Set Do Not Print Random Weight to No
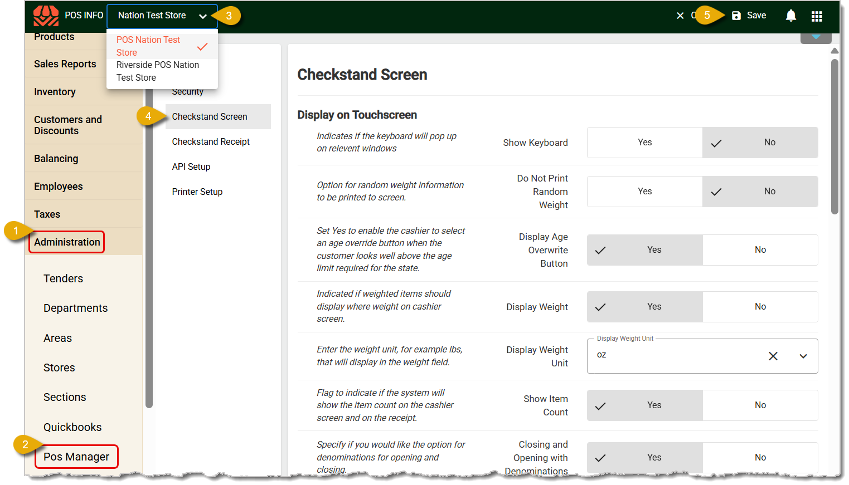Image resolution: width=849 pixels, height=485 pixels. coord(760,192)
